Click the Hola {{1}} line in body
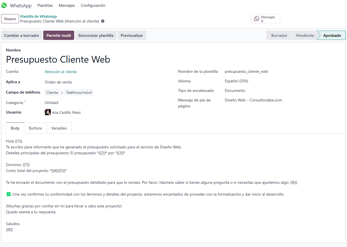 14,141
